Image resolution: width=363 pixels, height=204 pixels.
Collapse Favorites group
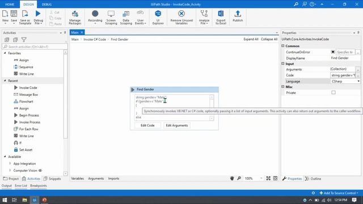tap(5, 53)
